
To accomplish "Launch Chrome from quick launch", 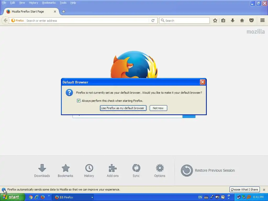I will 31,197.
